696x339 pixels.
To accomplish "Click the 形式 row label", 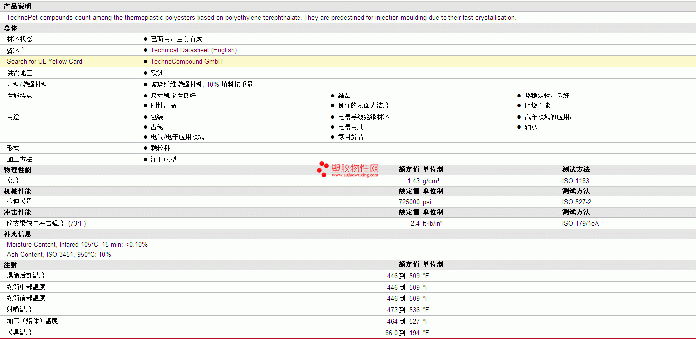I will pos(13,148).
